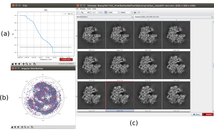Open the Tools menu in Volume window
Viewport: 214px width, 132px height.
click(89, 9)
